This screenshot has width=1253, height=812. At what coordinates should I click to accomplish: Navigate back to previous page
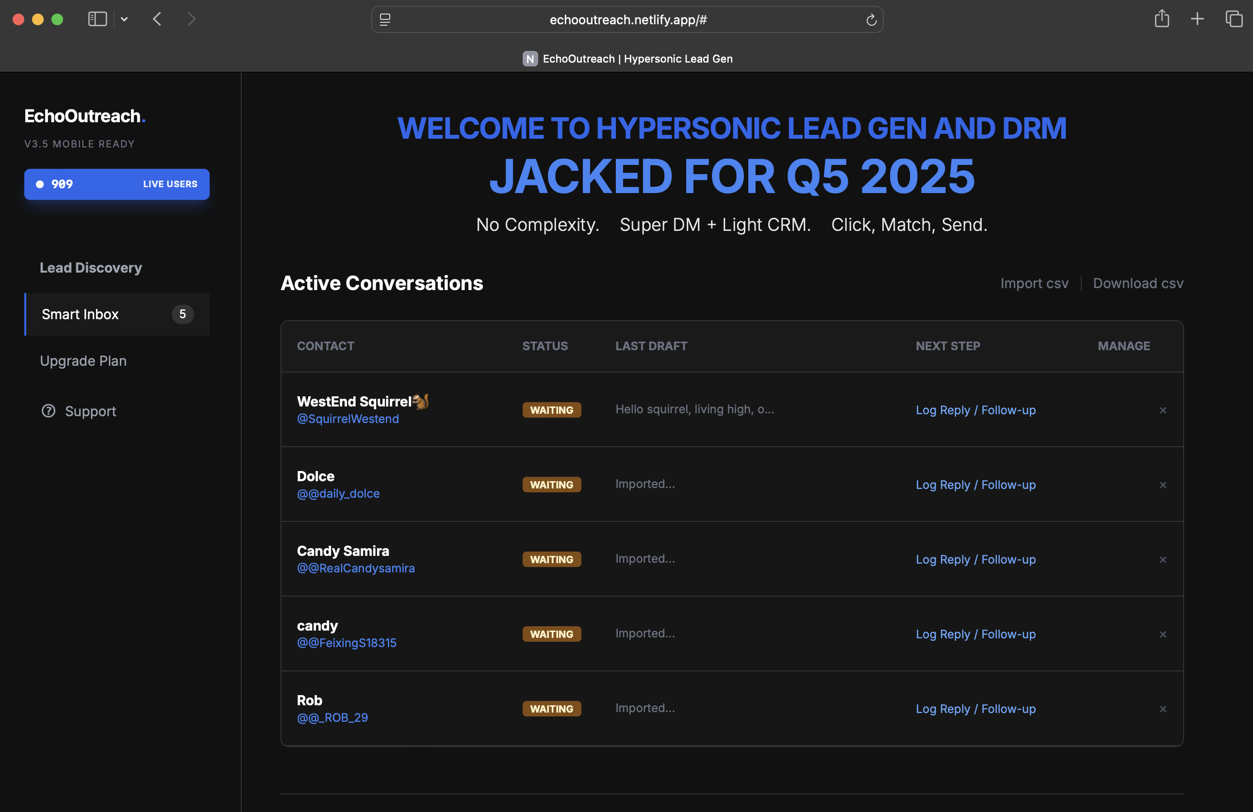[156, 19]
